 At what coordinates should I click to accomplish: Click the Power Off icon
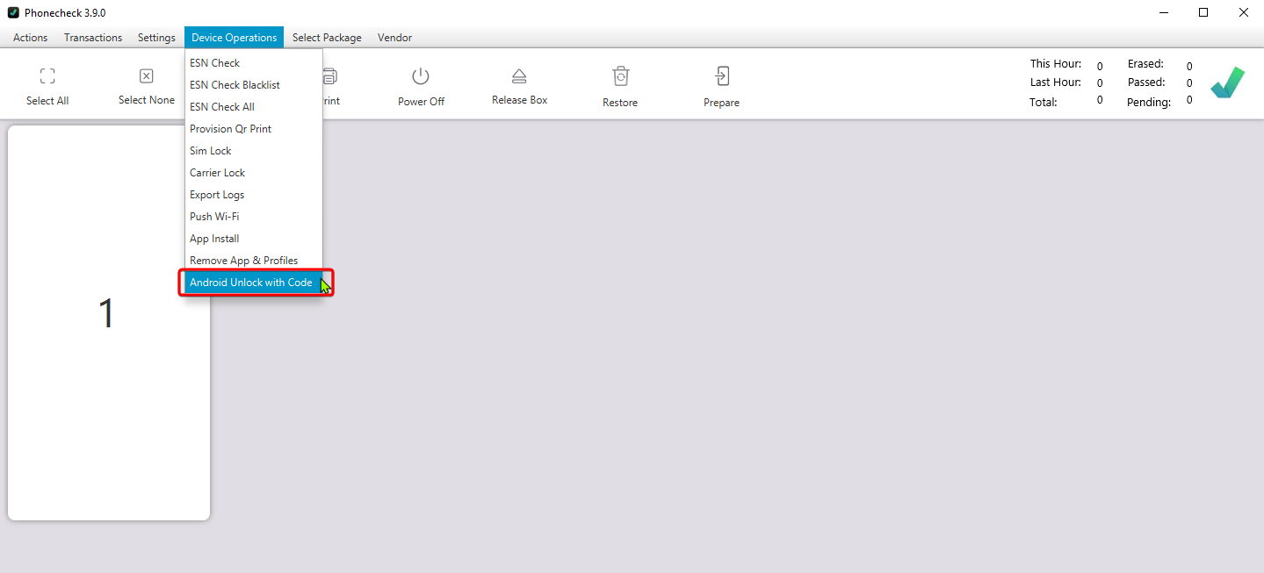point(421,76)
